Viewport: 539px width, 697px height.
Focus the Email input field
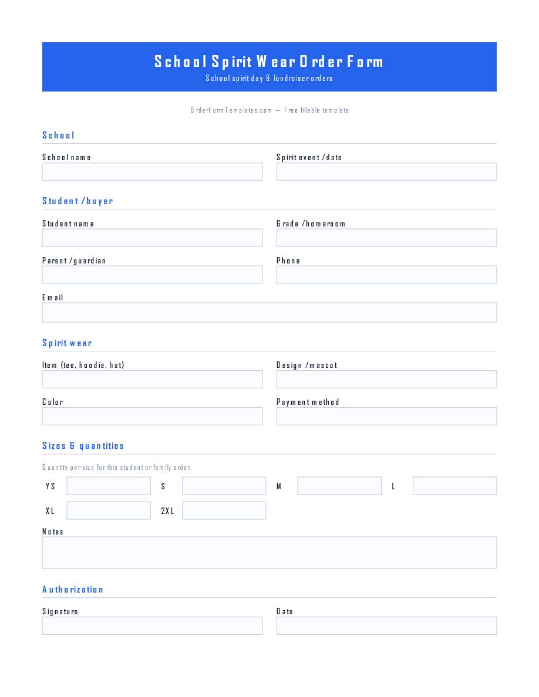(269, 313)
